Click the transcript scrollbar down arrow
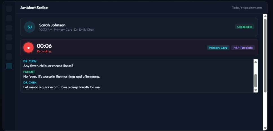The height and width of the screenshot is (131, 273). pyautogui.click(x=256, y=90)
